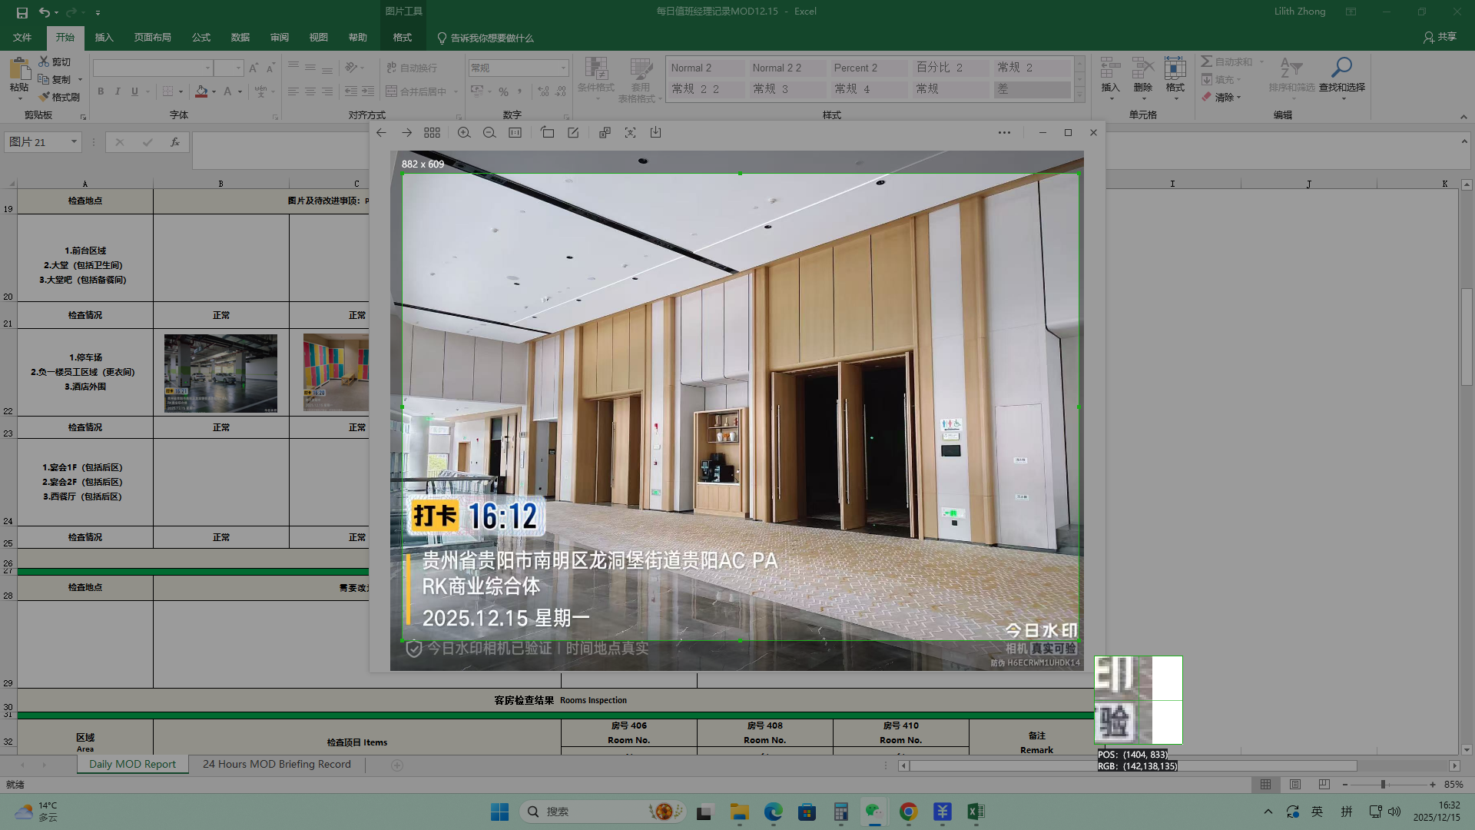Screen dimensions: 1475x830
Task: Switch to Page Break Preview view
Action: [1324, 785]
